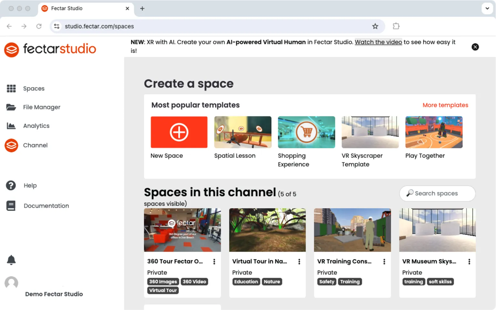Open the browser extensions puzzle icon
The image size is (496, 310).
396,26
